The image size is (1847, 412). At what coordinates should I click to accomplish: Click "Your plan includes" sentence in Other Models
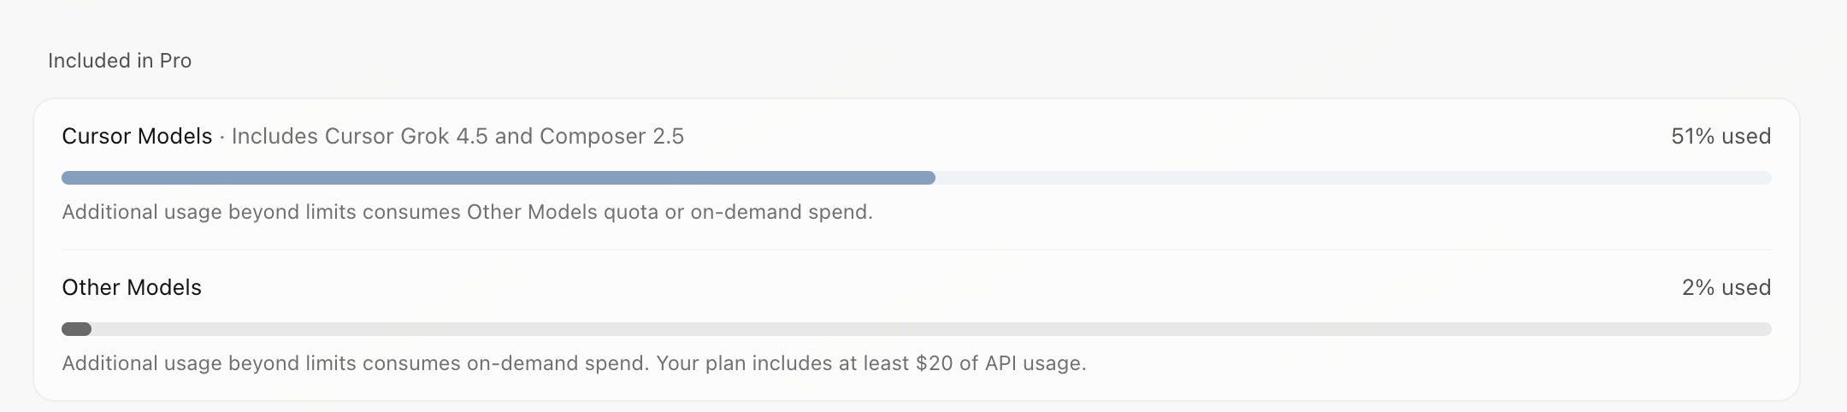pyautogui.click(x=871, y=363)
